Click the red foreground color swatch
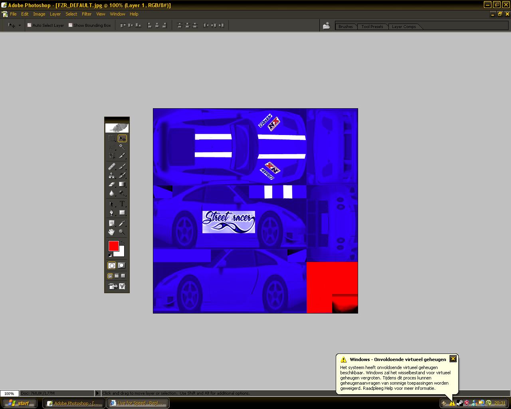Screen dimensions: 511x409 coord(113,246)
